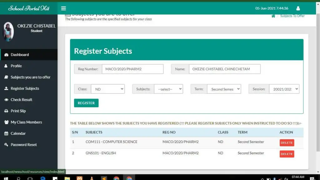Screen dimensions: 320x180
Task: Click inside the Reg Number input field
Action: (x=132, y=69)
